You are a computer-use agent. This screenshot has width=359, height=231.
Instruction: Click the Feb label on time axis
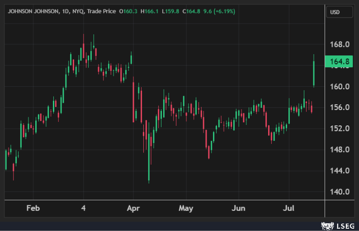coord(33,208)
